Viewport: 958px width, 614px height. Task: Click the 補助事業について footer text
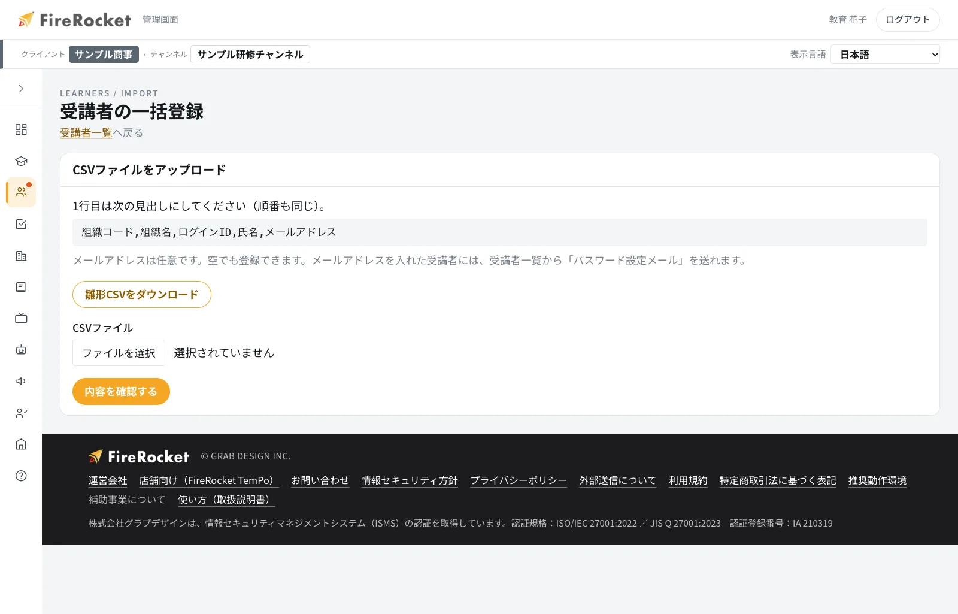[x=127, y=500]
